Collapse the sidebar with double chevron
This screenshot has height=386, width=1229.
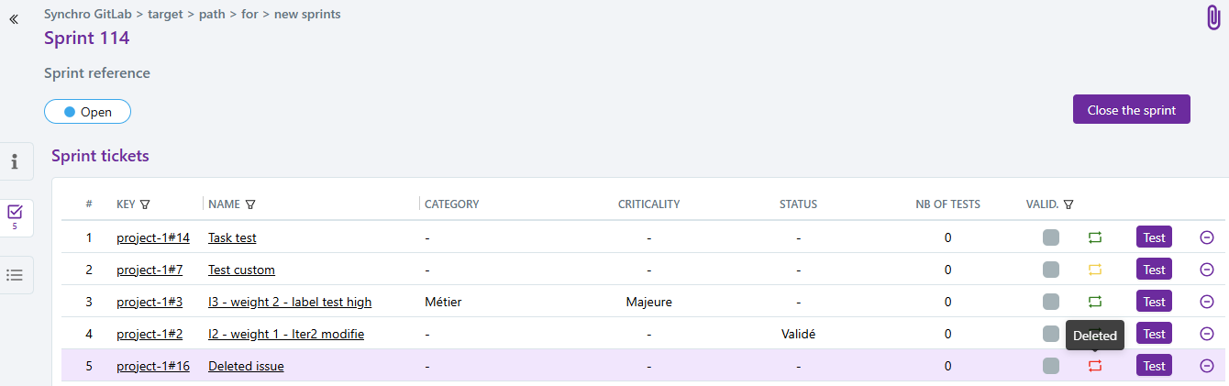pos(14,18)
